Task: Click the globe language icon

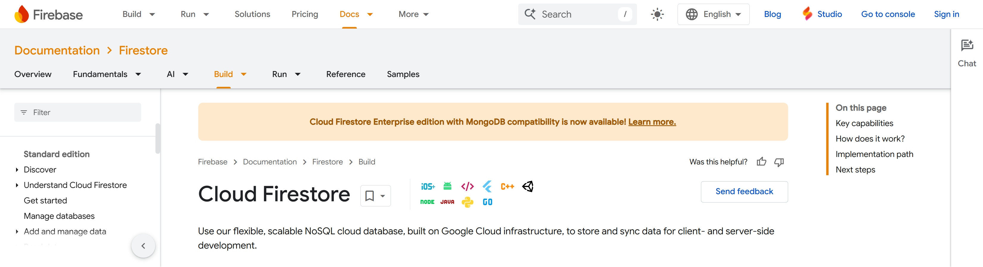Action: (691, 14)
